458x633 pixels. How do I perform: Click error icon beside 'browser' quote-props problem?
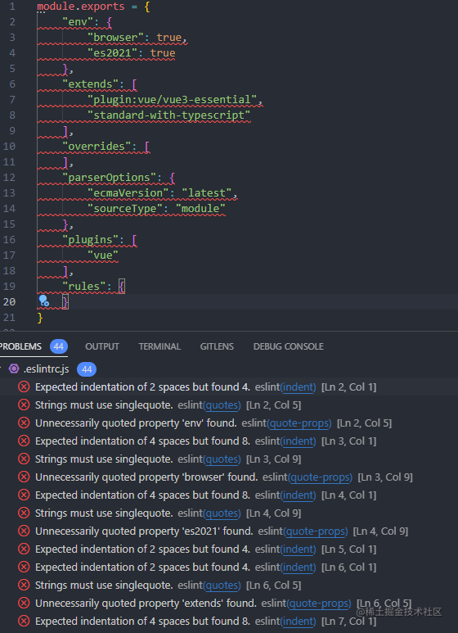click(x=24, y=477)
